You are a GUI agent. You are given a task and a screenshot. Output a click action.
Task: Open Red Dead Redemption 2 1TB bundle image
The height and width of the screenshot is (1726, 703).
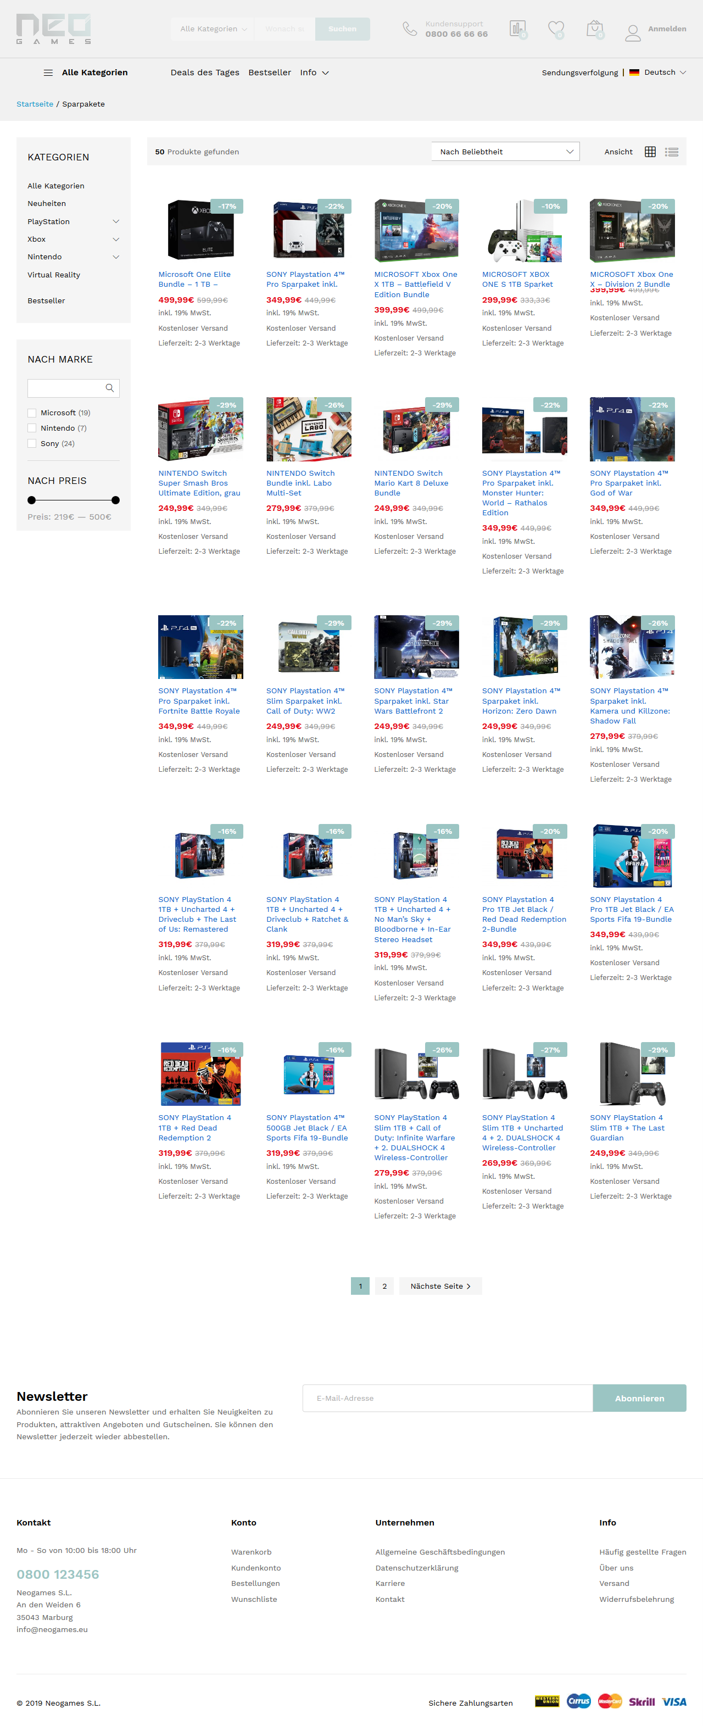(200, 1074)
